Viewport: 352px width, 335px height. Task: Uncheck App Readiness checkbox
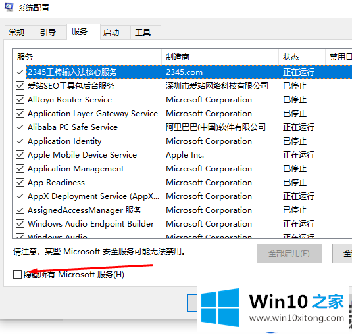tap(20, 182)
